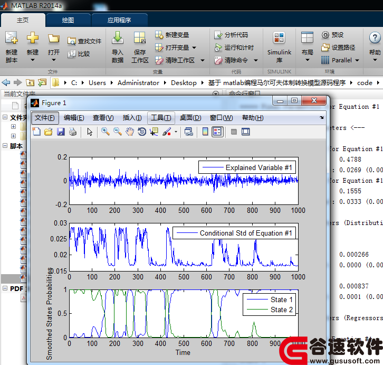Toggle Hide Plot Tools icon
The image size is (383, 365).
234,132
